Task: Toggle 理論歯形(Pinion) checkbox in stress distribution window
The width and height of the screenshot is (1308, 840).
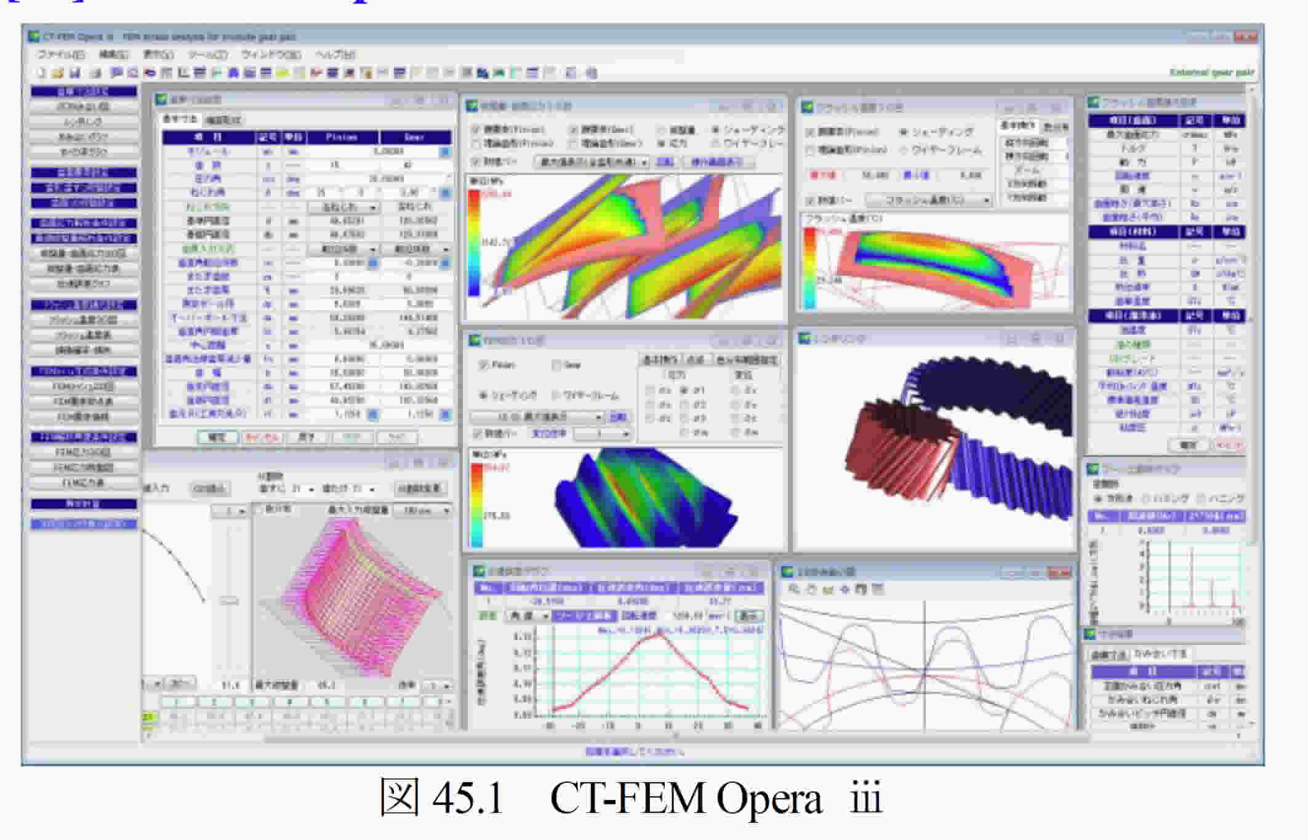Action: [x=476, y=143]
